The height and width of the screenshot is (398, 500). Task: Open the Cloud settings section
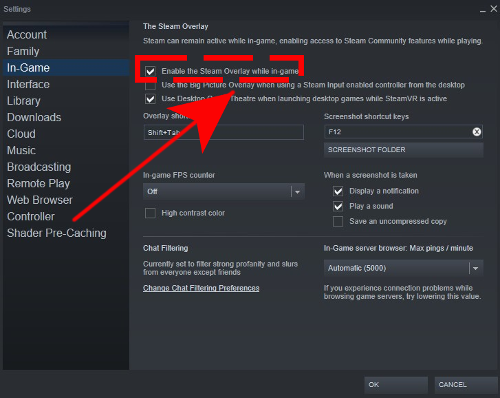tap(66, 134)
